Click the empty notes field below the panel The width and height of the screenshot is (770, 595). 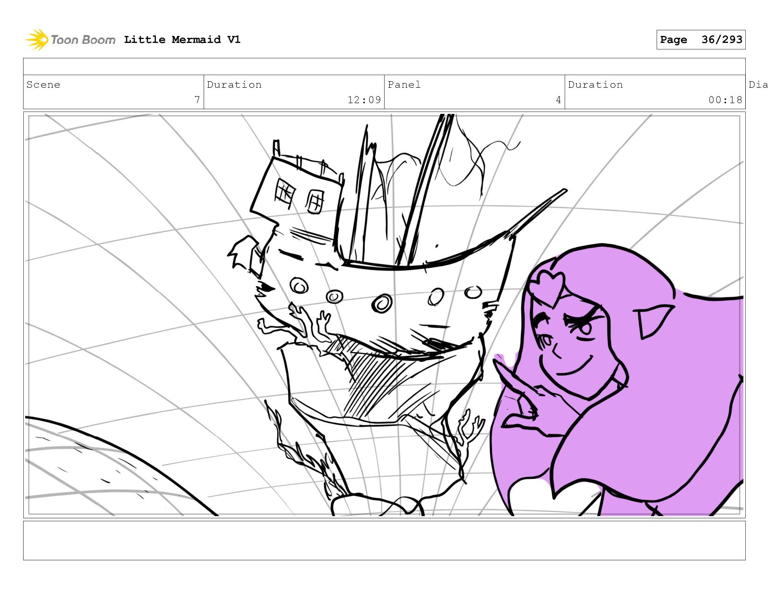(x=384, y=540)
